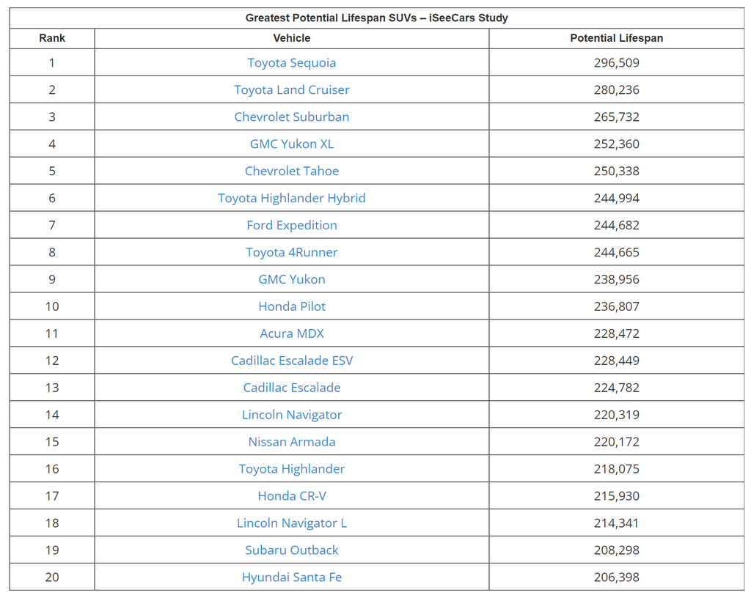
Task: Open the Toyota Sequoia link
Action: point(291,63)
